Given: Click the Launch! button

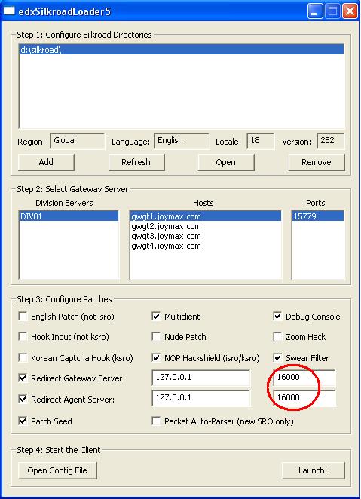Looking at the screenshot, I should 313,470.
